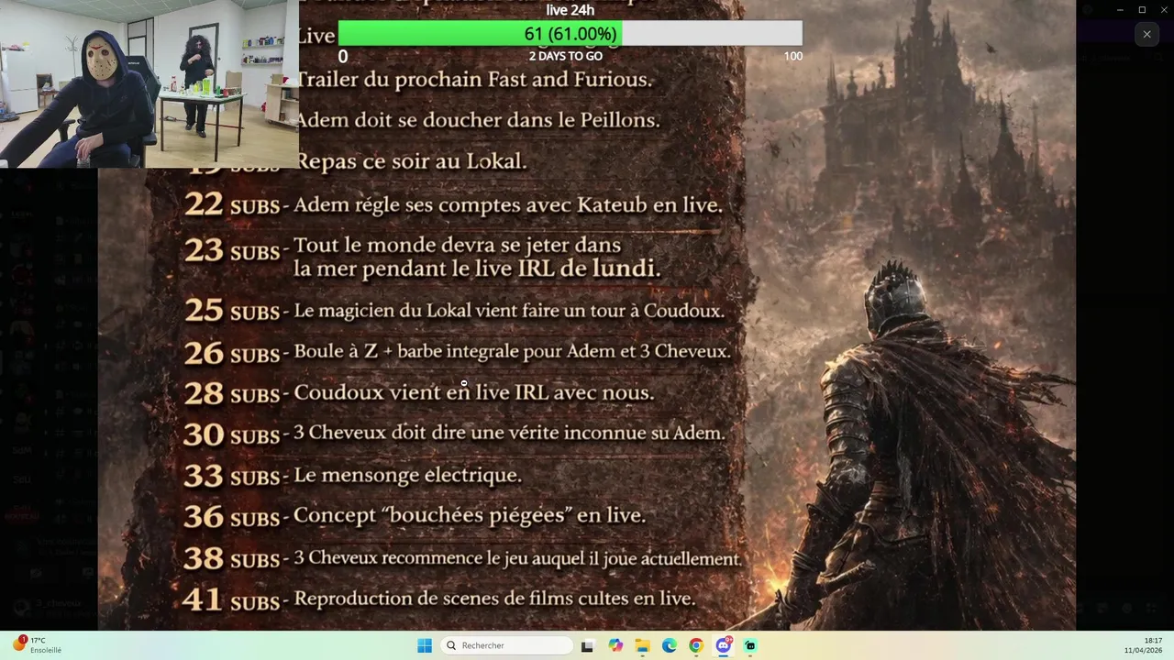Image resolution: width=1174 pixels, height=660 pixels.
Task: Open Task View in the taskbar
Action: tap(587, 645)
